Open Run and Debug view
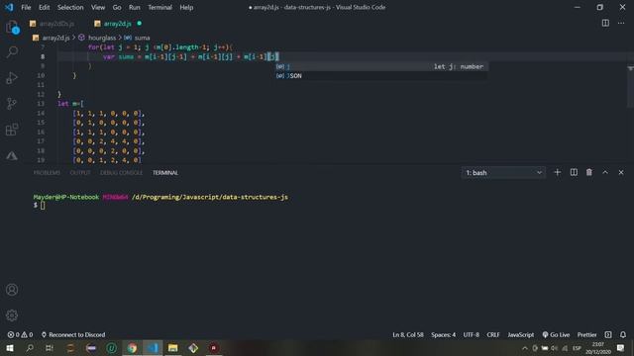The width and height of the screenshot is (634, 356). [x=12, y=77]
